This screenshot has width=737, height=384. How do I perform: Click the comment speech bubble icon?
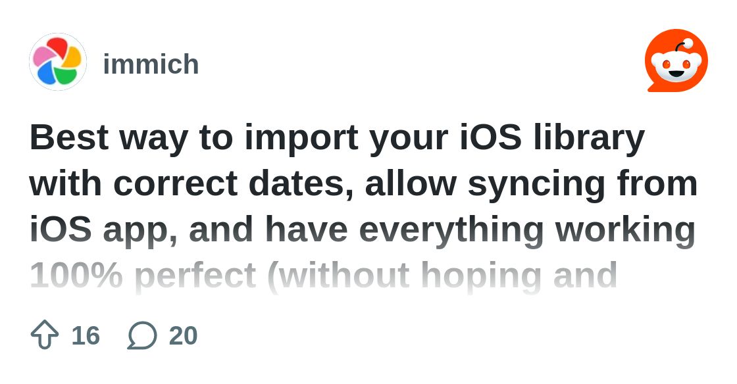click(x=142, y=335)
